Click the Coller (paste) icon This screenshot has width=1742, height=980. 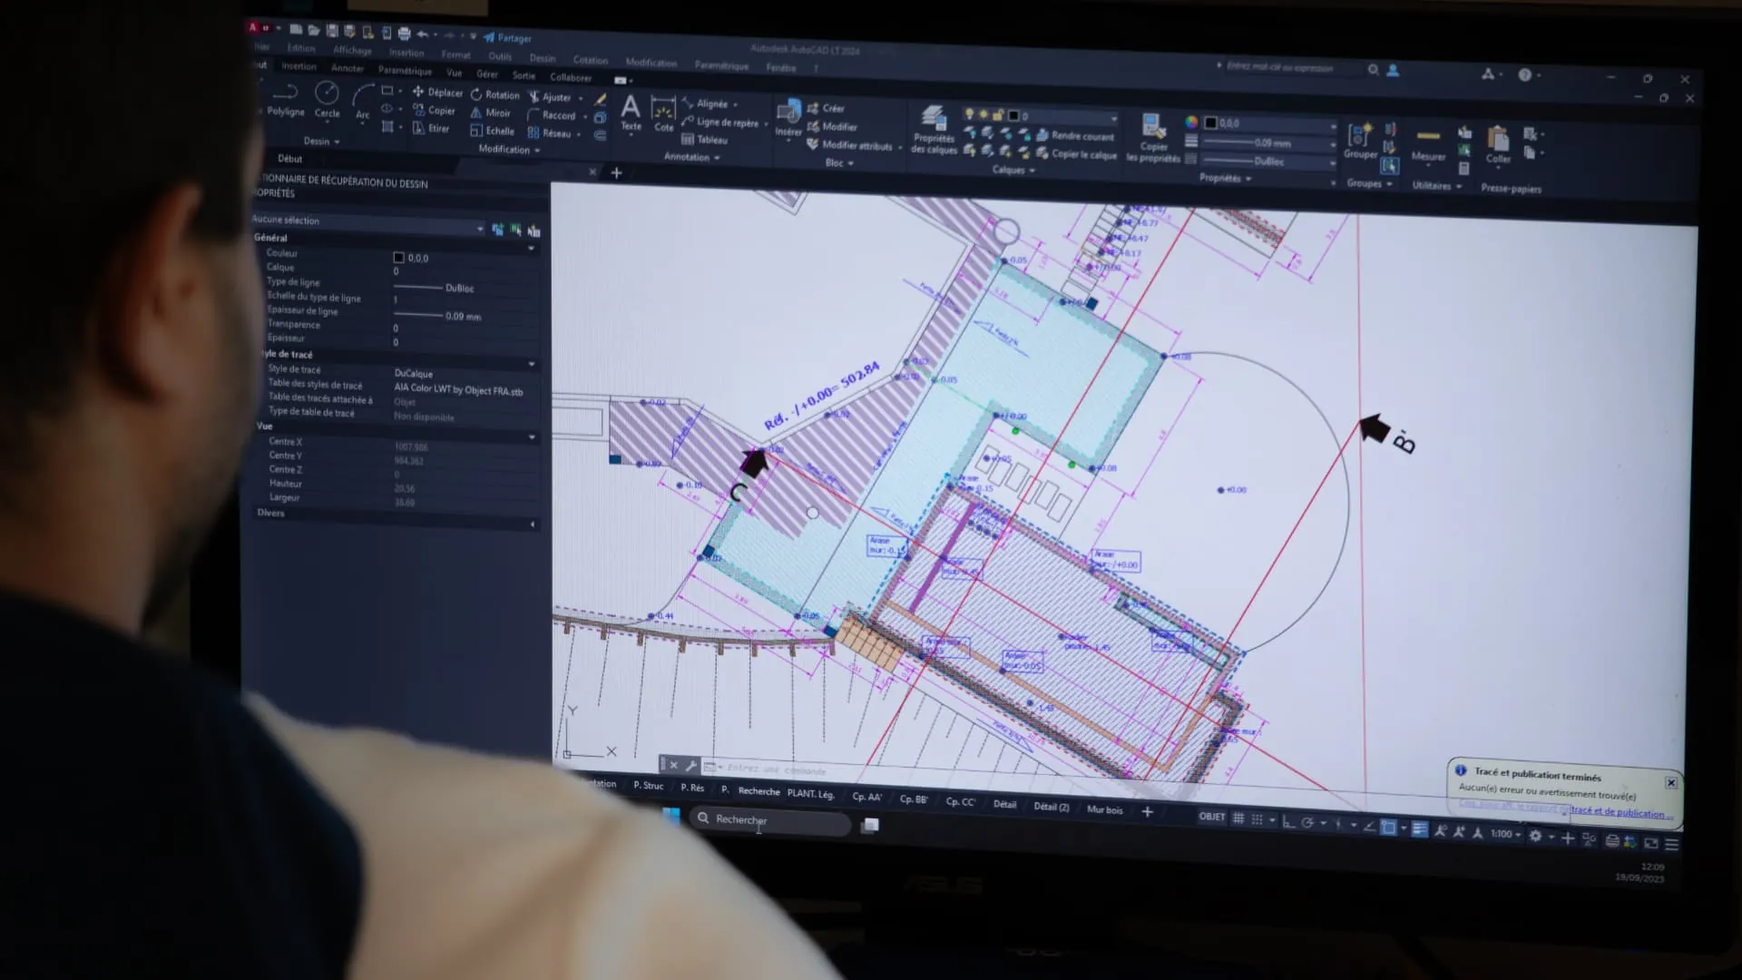pyautogui.click(x=1498, y=145)
